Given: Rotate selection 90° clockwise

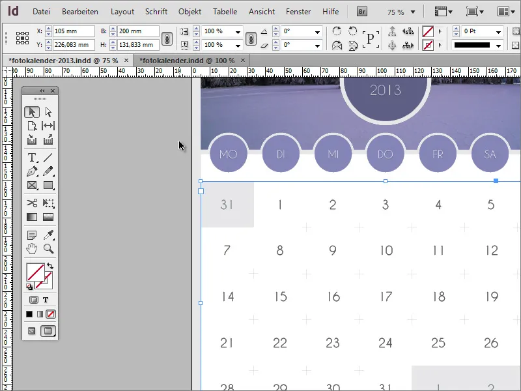Looking at the screenshot, I should pyautogui.click(x=337, y=31).
